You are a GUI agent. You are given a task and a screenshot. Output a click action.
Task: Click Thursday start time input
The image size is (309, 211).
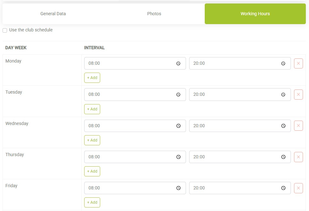point(130,157)
